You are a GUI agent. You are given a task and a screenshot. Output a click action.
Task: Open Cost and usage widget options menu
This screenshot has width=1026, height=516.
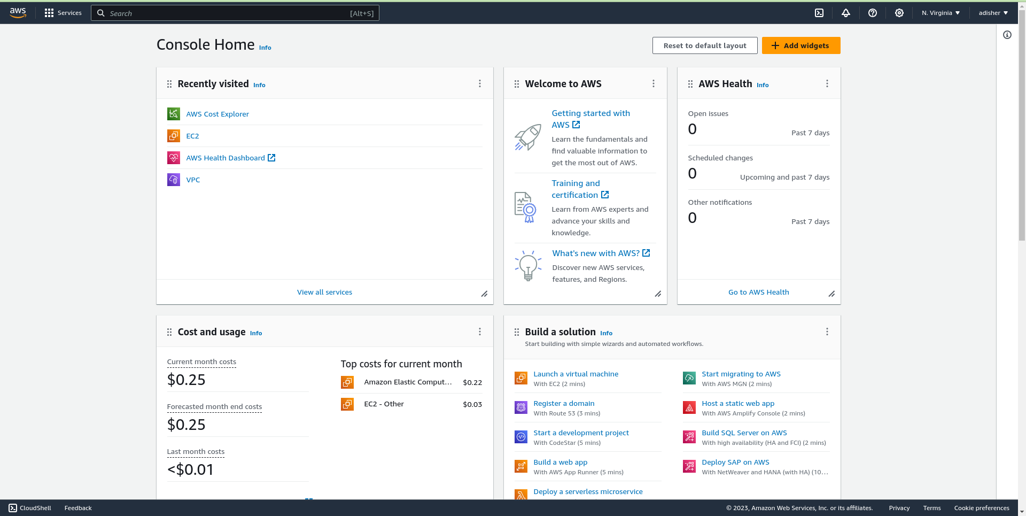[x=480, y=332]
